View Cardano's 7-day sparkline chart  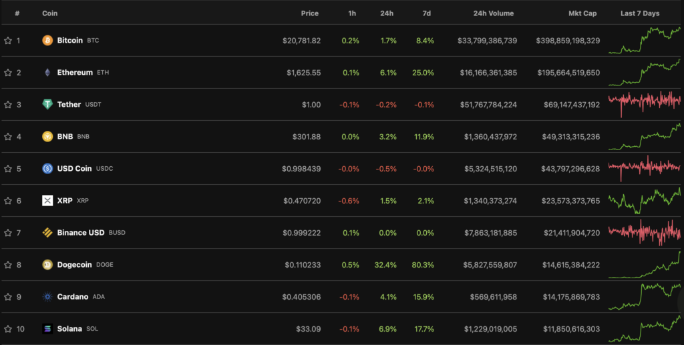645,297
